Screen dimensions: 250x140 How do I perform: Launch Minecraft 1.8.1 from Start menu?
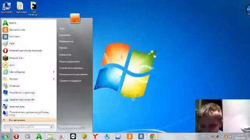pos(29,58)
